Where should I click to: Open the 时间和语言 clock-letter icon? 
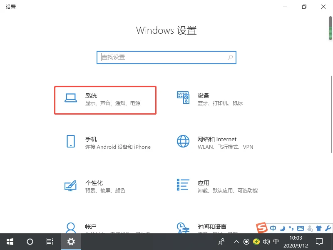[x=183, y=228]
